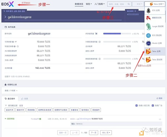Toggle the 发送代币 filter
Image resolution: width=167 pixels, height=137 pixels.
9,110
